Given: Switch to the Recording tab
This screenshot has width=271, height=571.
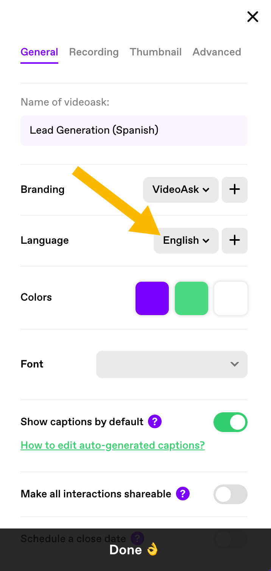Looking at the screenshot, I should pos(94,52).
